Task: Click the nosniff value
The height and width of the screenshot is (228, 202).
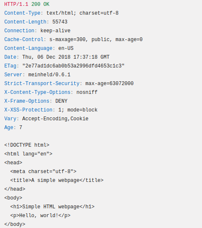Action: (87, 92)
